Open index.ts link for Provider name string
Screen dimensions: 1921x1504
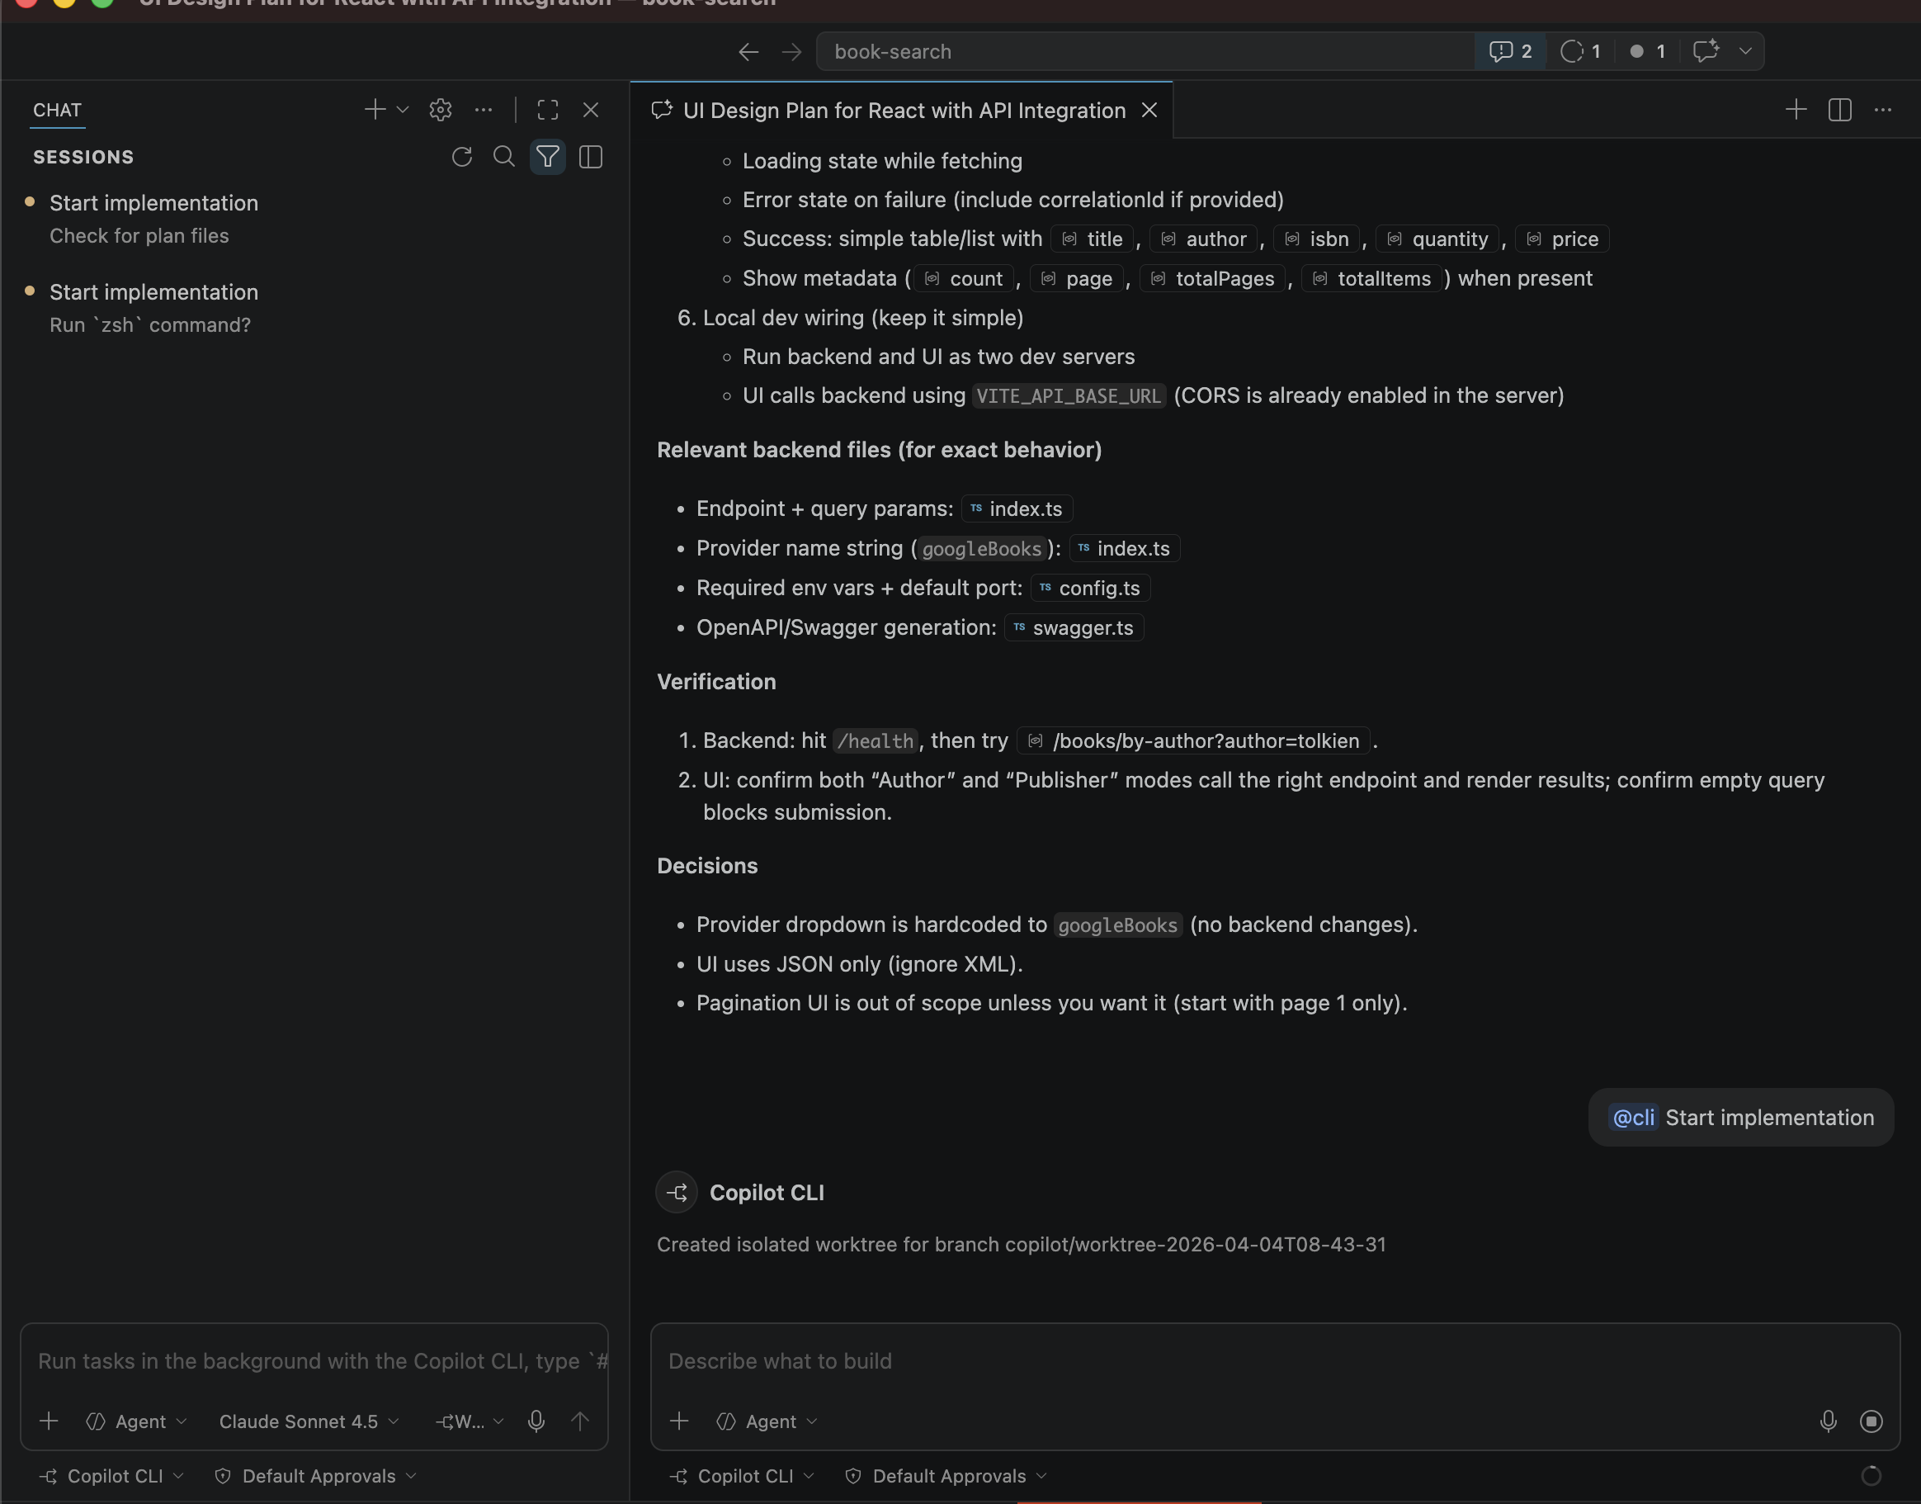coord(1124,549)
